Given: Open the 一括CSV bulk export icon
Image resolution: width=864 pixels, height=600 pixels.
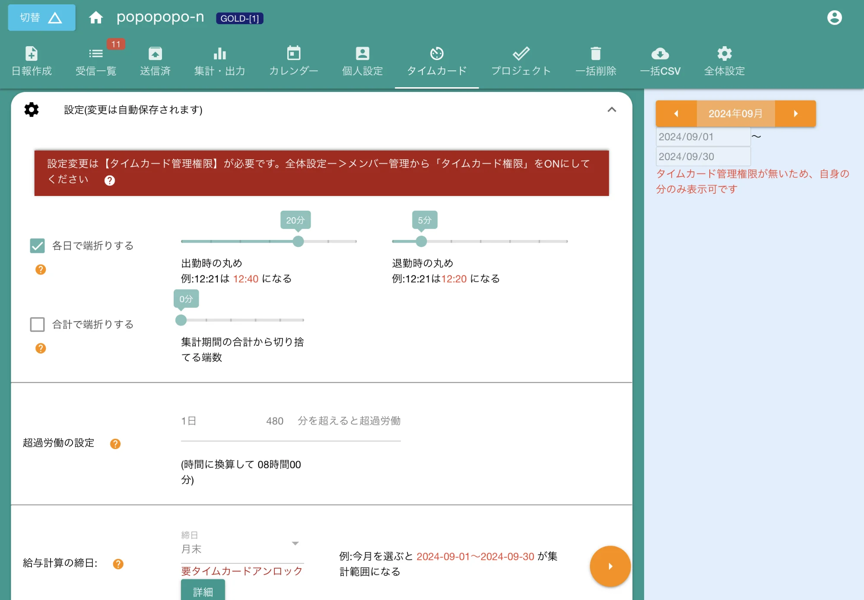Looking at the screenshot, I should (x=660, y=60).
